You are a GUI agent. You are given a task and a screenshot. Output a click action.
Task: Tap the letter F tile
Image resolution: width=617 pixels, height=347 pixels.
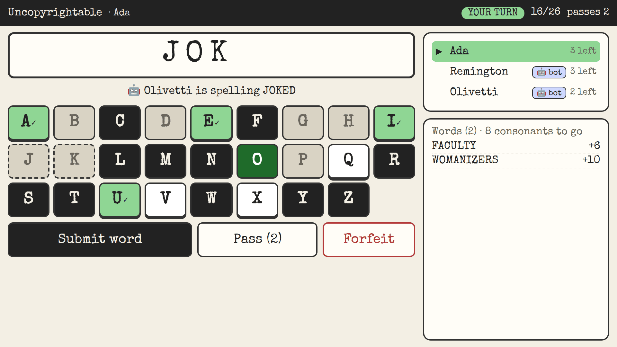point(257,123)
